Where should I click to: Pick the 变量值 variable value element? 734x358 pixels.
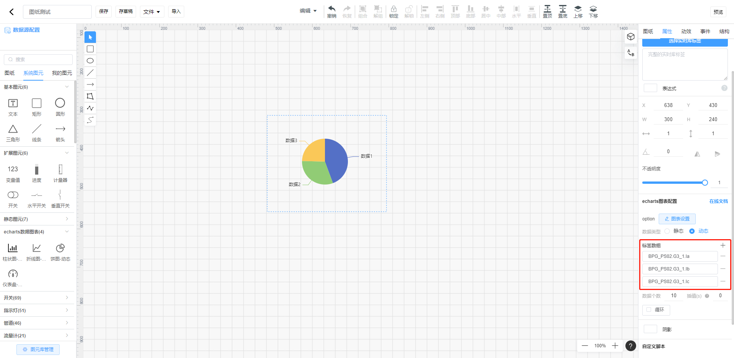coord(13,173)
